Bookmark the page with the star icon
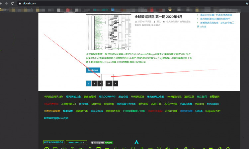Screen dimensions: 249x149 (247, 3)
